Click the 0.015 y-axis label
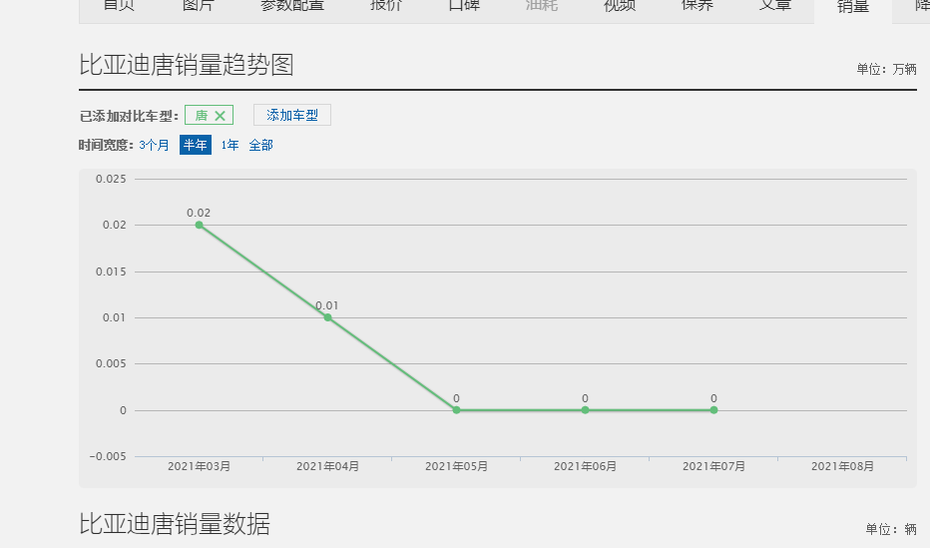The image size is (930, 548). click(x=111, y=272)
